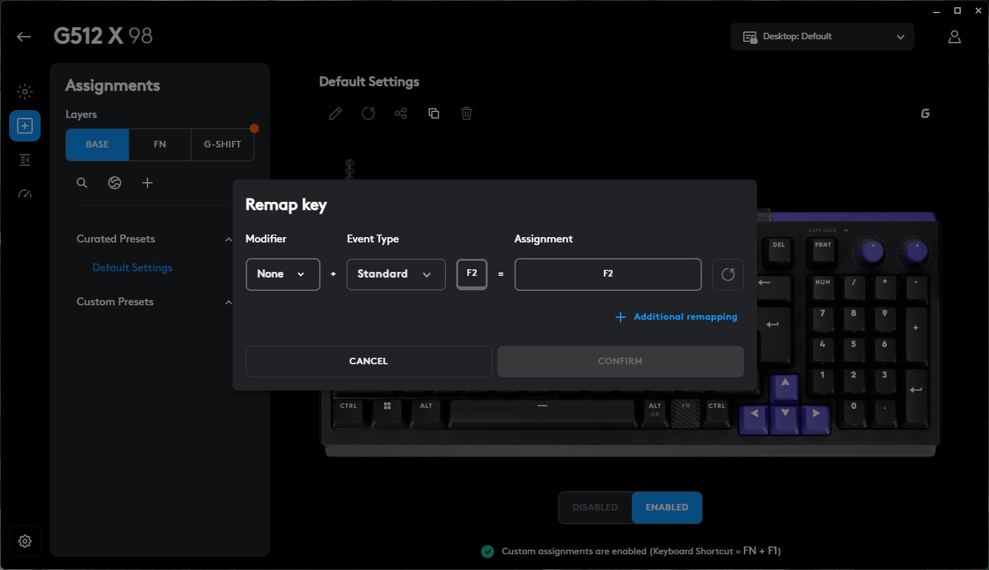
Task: Select the ALT GR key on keyboard
Action: pyautogui.click(x=655, y=413)
